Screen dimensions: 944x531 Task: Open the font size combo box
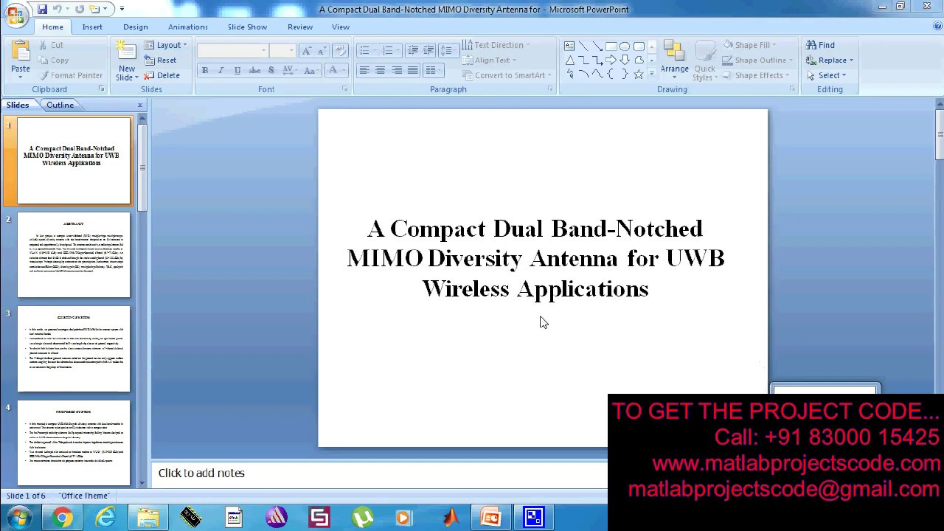point(282,51)
